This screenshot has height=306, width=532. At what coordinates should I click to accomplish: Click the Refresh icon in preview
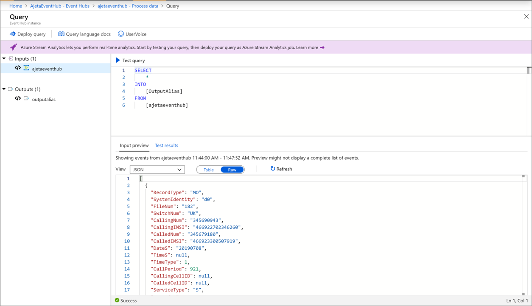(273, 169)
